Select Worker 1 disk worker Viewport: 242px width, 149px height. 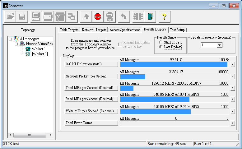(39, 49)
